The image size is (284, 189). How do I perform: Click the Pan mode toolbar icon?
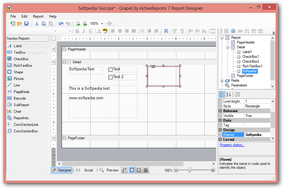tap(109, 23)
